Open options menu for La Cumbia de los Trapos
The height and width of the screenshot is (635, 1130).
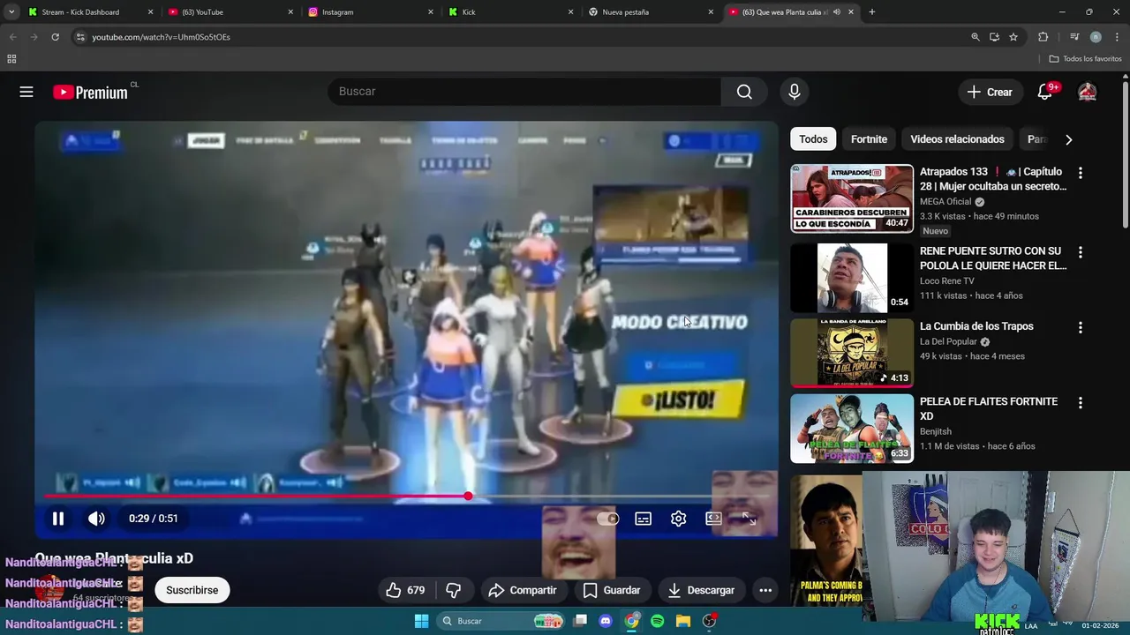pyautogui.click(x=1080, y=327)
